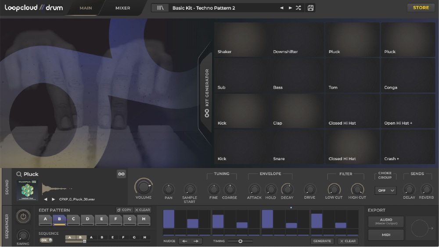Toggle the Sequence ON switch
Image resolution: width=439 pixels, height=247 pixels.
click(x=46, y=240)
